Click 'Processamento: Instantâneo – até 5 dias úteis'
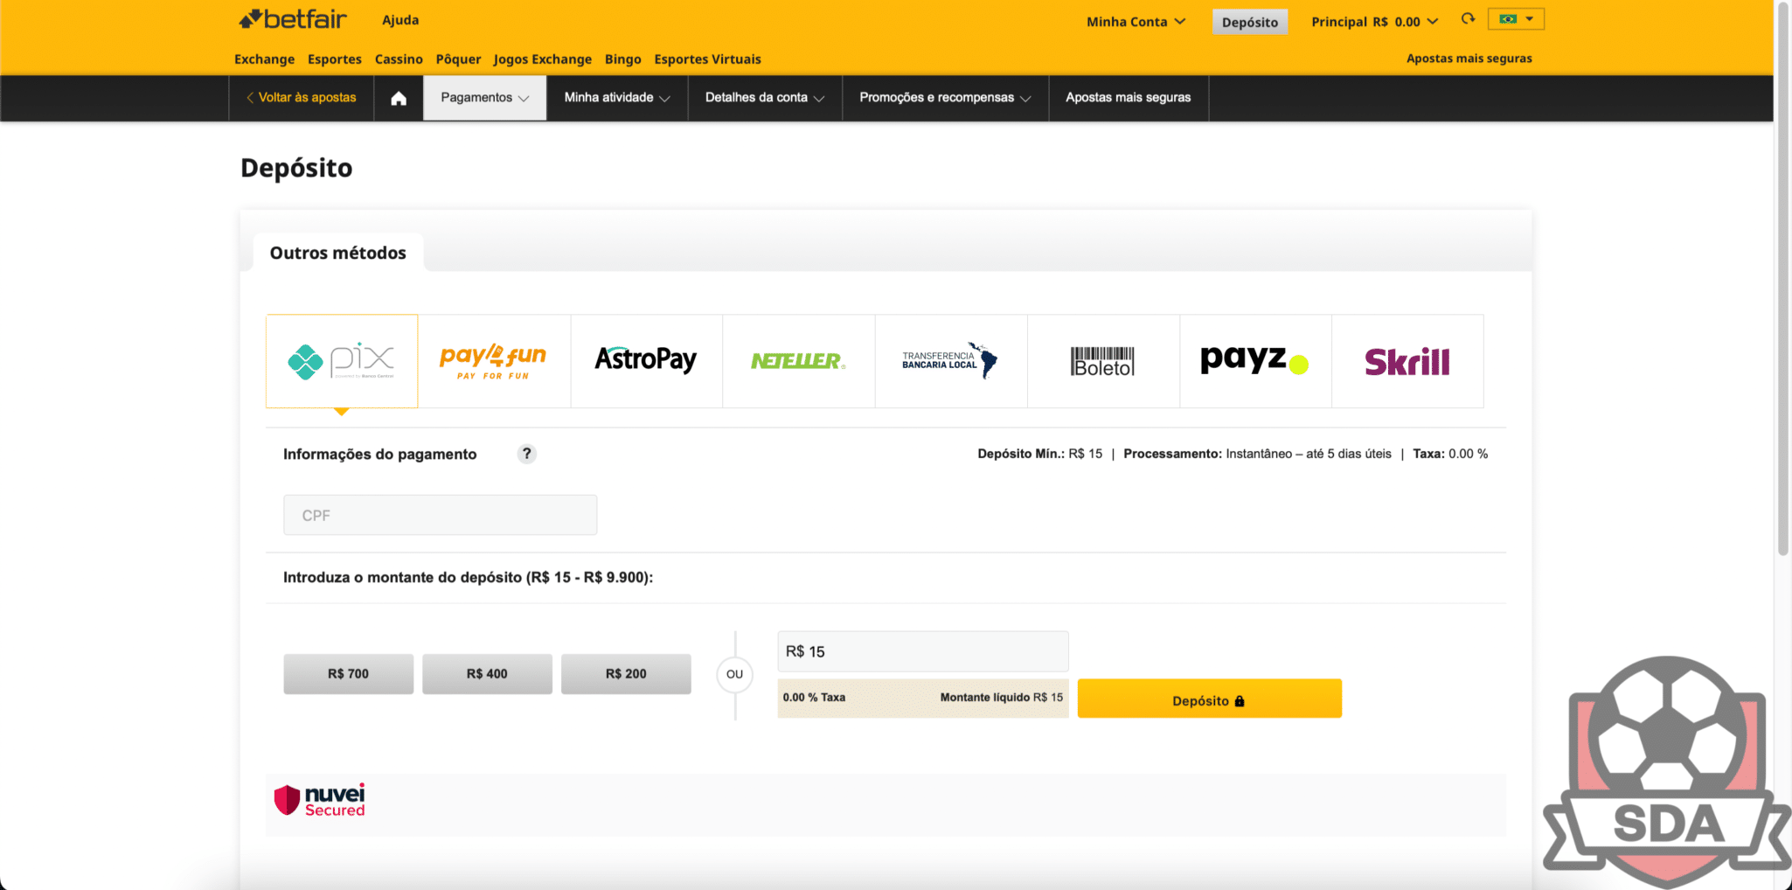 1257,454
